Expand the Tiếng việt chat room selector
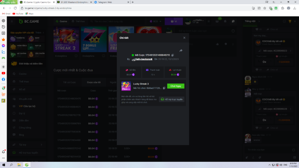299x168 pixels. point(252,21)
